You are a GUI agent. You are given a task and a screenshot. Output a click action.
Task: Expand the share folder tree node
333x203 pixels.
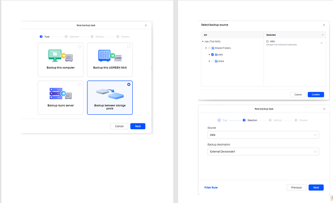tap(209, 61)
